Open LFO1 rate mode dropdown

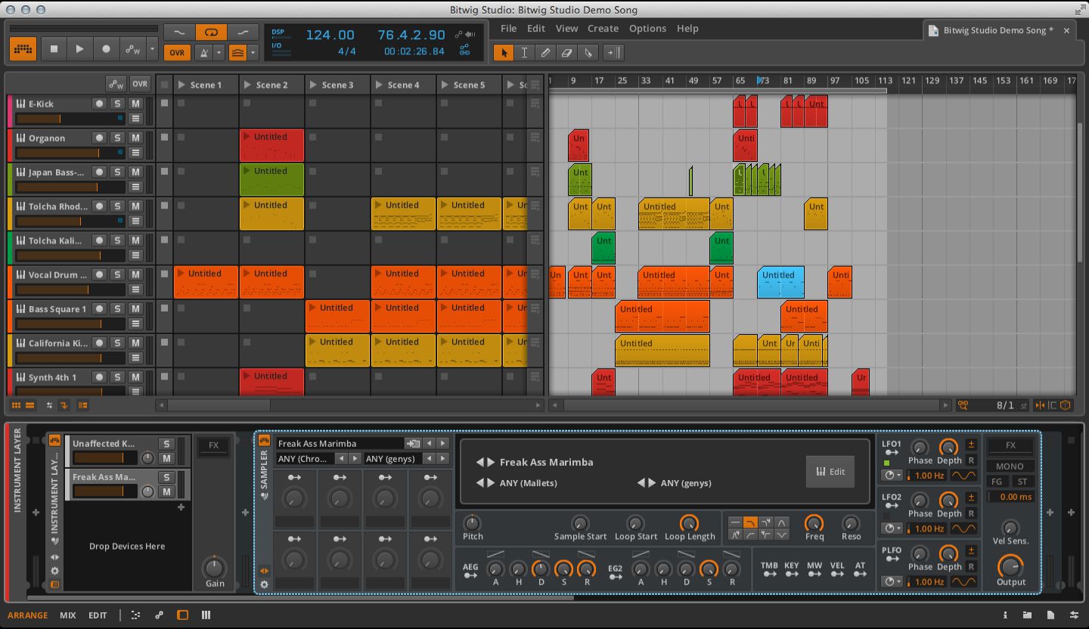[x=892, y=476]
